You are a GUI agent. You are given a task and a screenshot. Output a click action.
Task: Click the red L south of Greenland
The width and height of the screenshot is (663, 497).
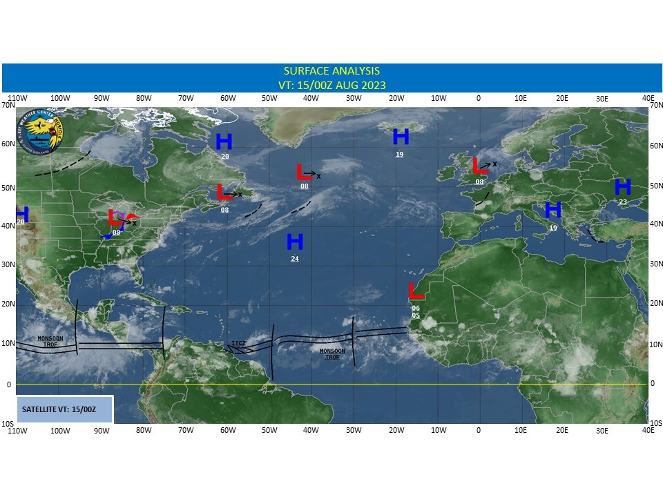[303, 173]
